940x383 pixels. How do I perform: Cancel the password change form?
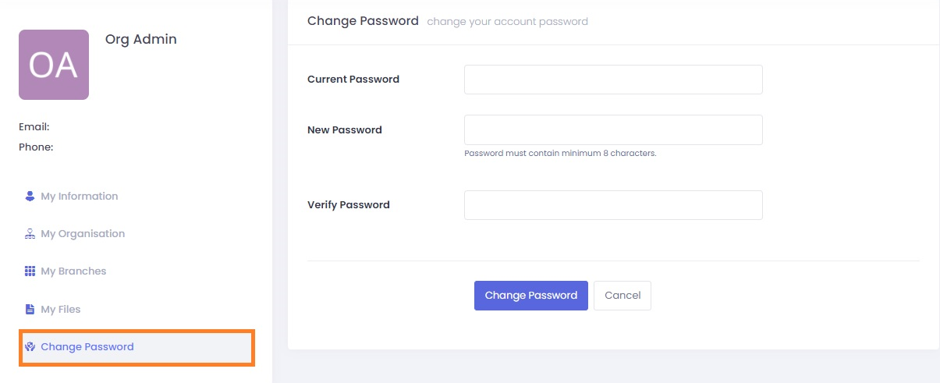tap(623, 296)
